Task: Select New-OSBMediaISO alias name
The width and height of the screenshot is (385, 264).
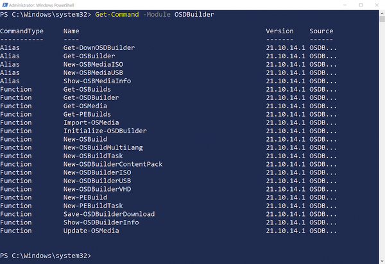Action: [93, 64]
